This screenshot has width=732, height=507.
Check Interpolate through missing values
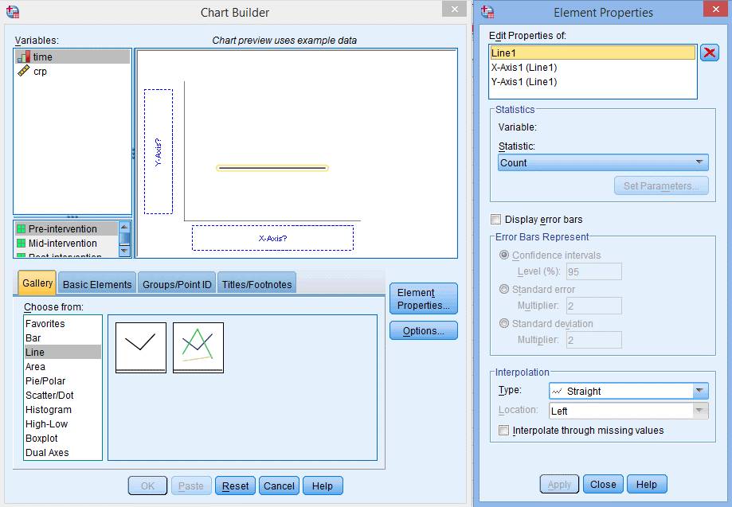click(x=503, y=430)
